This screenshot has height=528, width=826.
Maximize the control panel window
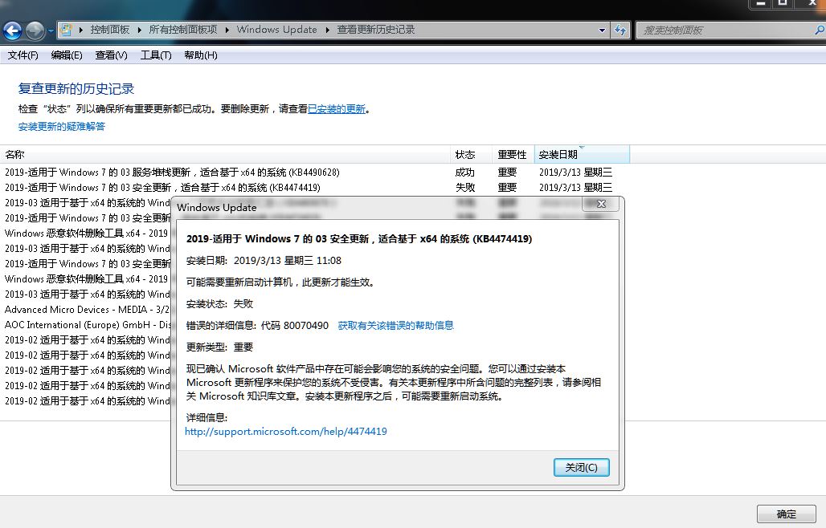click(783, 4)
